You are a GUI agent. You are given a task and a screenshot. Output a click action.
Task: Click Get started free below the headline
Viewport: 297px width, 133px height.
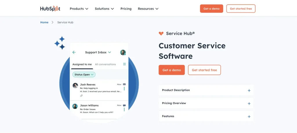click(204, 70)
